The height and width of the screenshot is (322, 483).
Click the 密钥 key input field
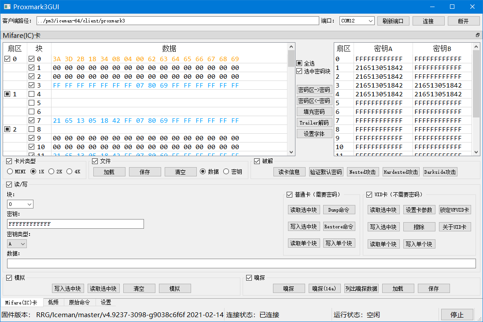pyautogui.click(x=75, y=224)
